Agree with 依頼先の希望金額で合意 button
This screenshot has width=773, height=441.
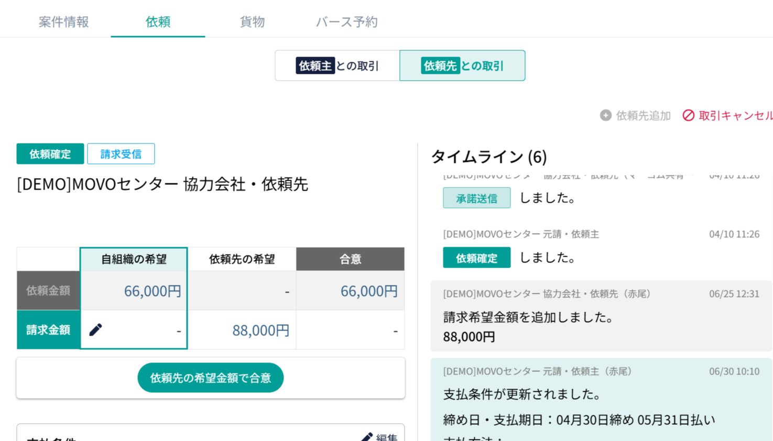211,378
